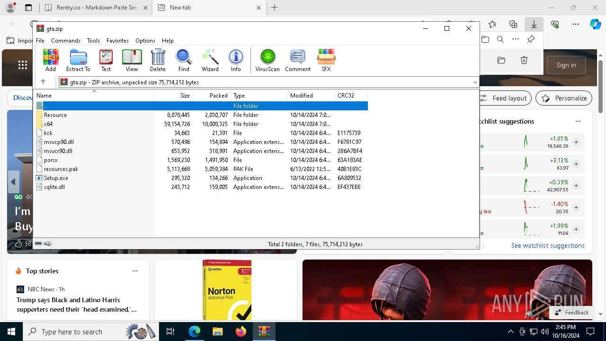Open Edge downloads icon
Viewport: 606px width, 341px height.
coord(534,24)
